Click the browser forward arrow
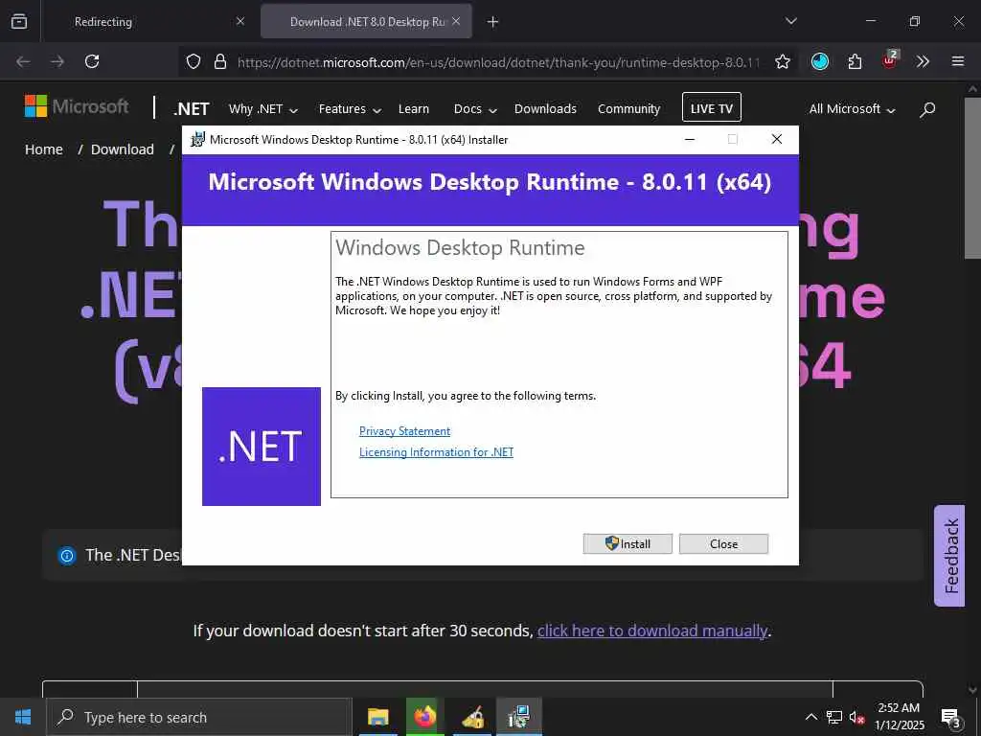 tap(57, 61)
